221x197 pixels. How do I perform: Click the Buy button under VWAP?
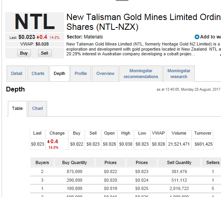point(24,53)
